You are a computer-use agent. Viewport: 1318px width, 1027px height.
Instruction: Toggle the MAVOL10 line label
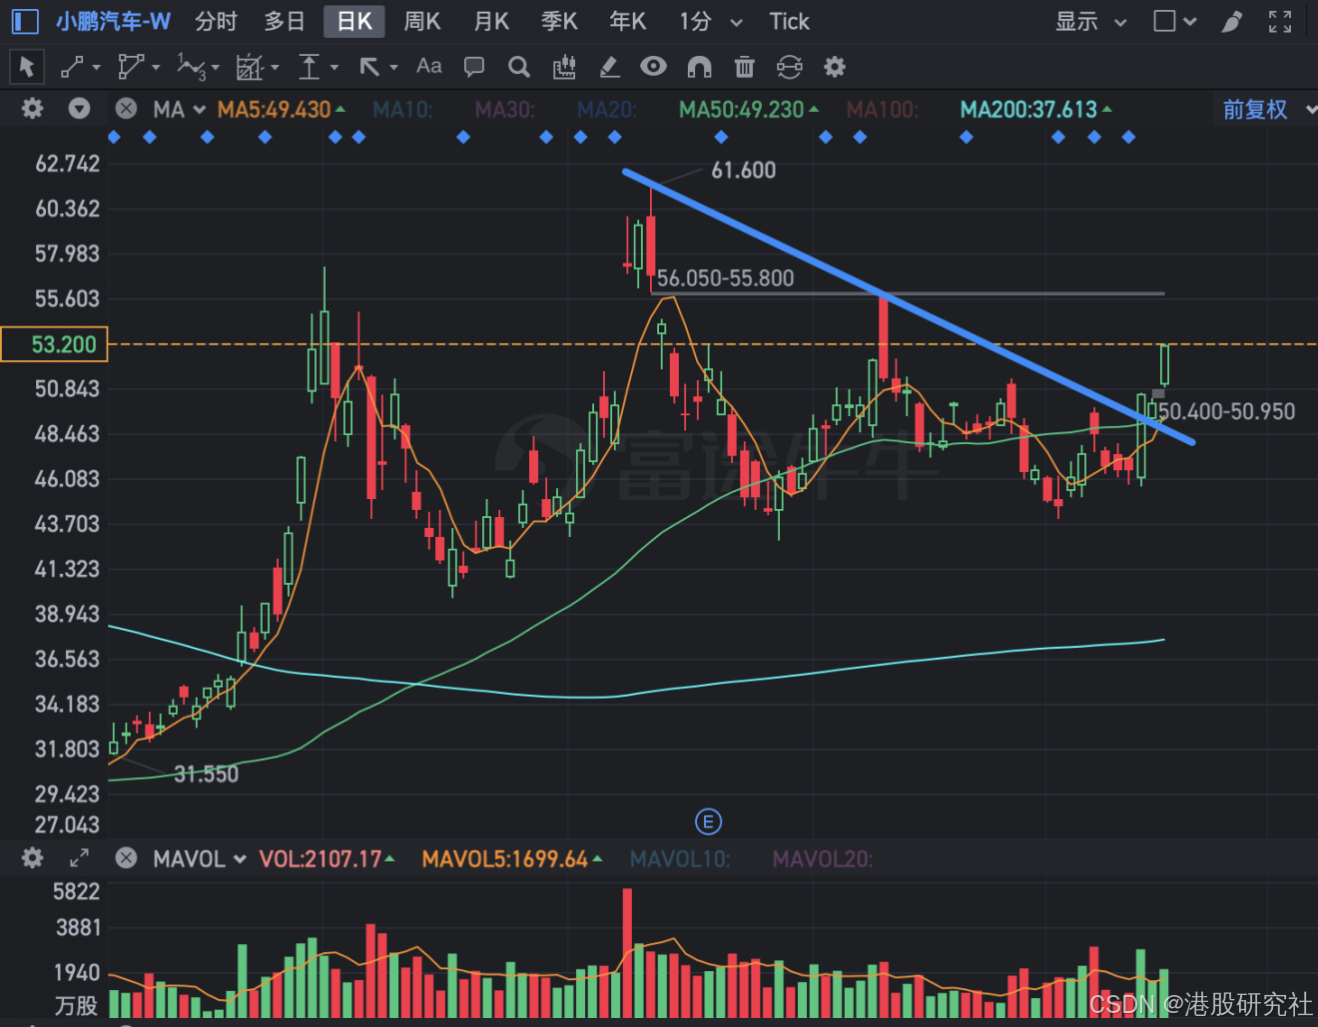click(x=680, y=858)
